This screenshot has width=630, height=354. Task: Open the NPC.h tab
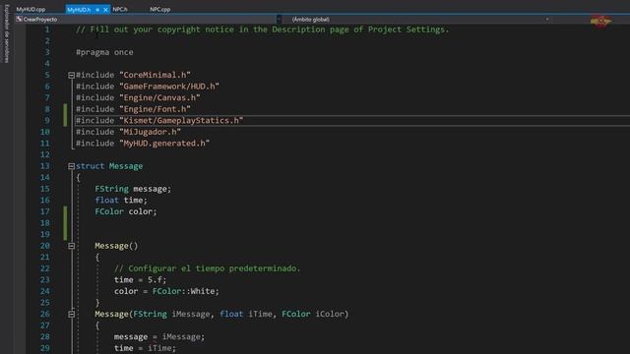point(120,9)
